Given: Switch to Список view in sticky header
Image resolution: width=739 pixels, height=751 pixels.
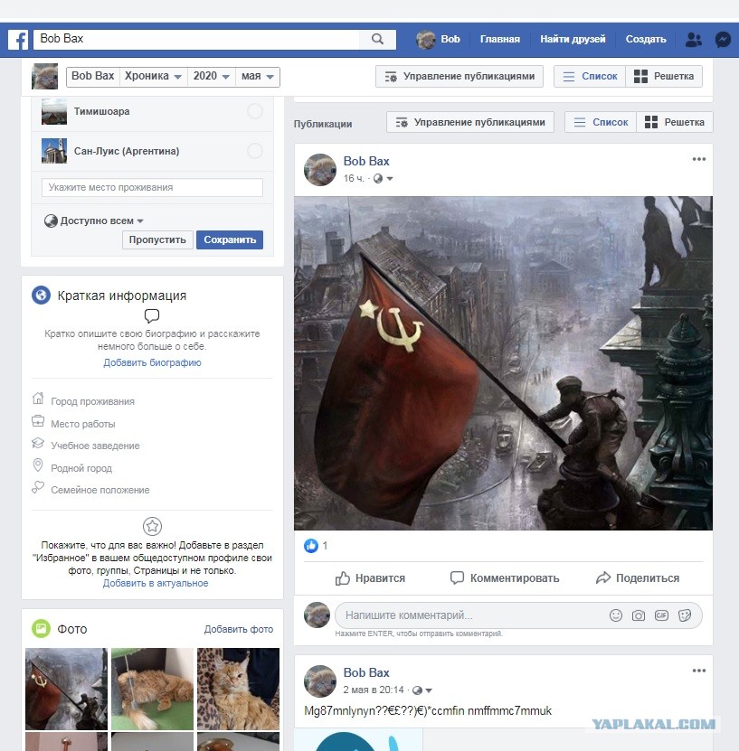Looking at the screenshot, I should (590, 76).
